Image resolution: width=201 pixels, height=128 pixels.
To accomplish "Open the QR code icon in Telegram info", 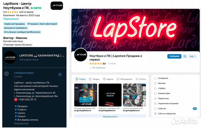I will 60,74.
